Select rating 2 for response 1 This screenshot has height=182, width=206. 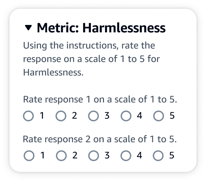tap(61, 116)
